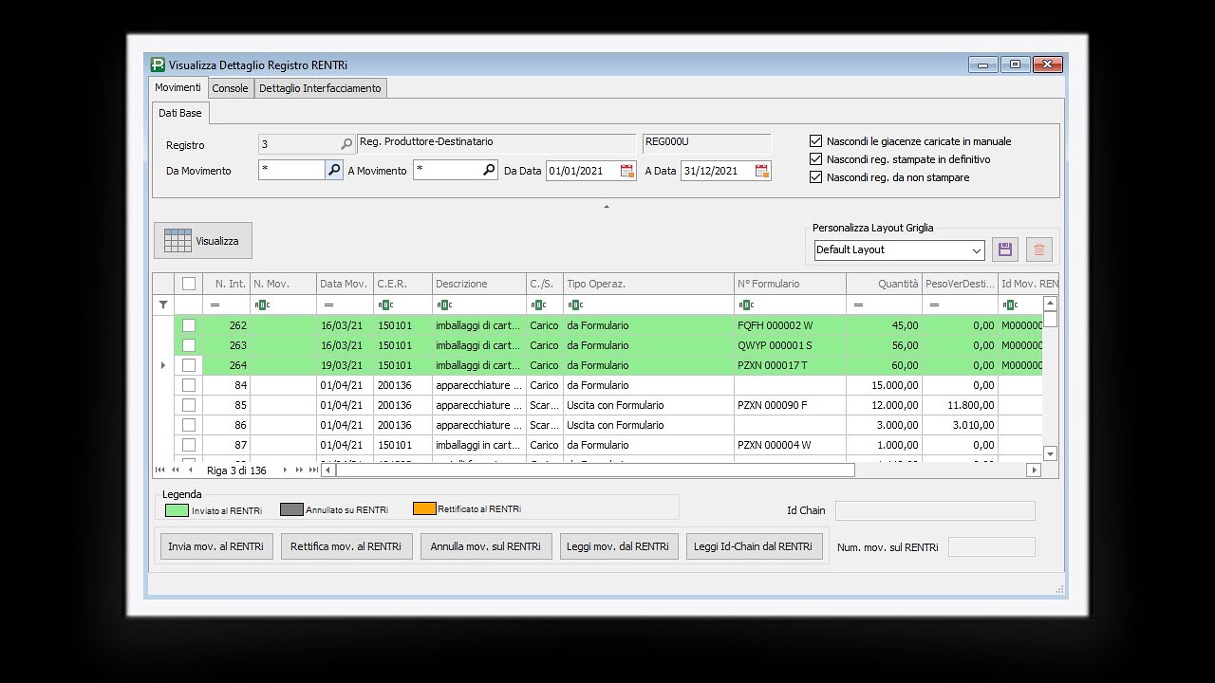Delete the selected grid layout
The width and height of the screenshot is (1215, 683).
pos(1039,249)
